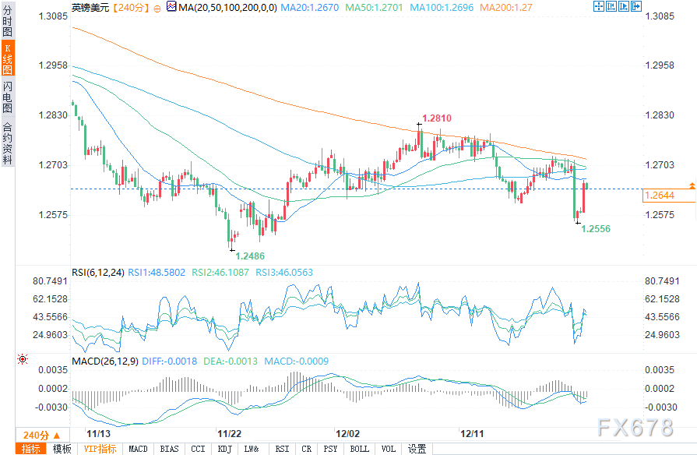Click the MA indicator chart icon
The image size is (697, 455).
pos(171,7)
